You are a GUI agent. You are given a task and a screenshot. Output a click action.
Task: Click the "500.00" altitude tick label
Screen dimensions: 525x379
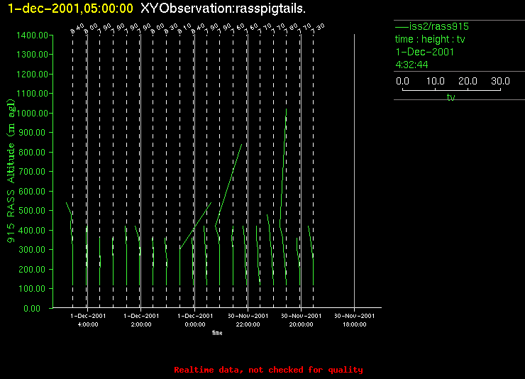pos(32,210)
